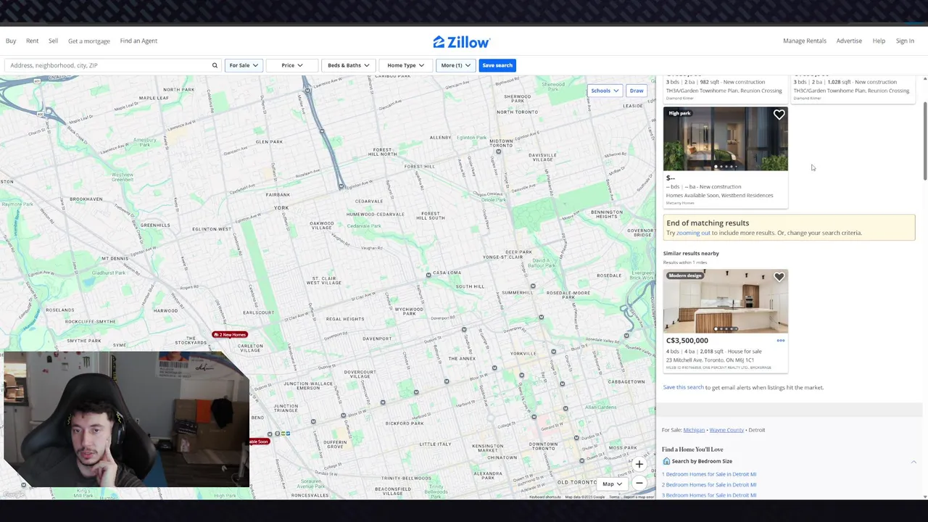Click the search magnifier icon

coord(215,65)
